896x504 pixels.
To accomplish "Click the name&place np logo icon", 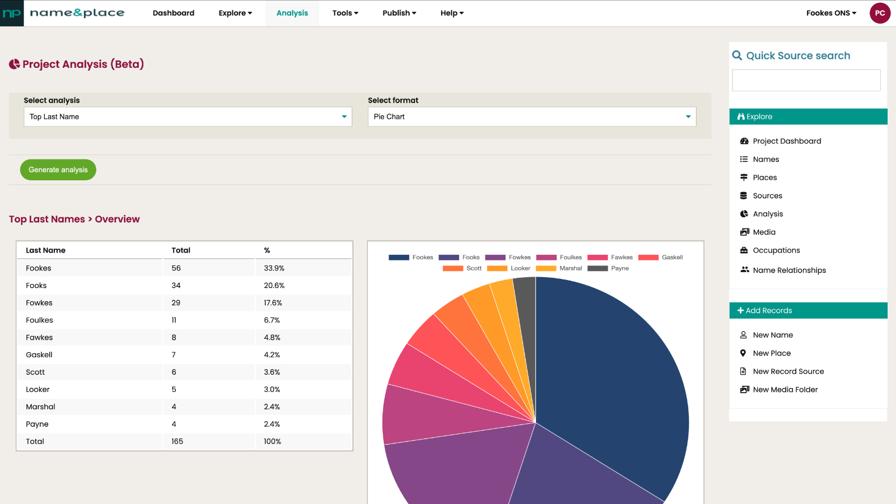I will point(12,13).
